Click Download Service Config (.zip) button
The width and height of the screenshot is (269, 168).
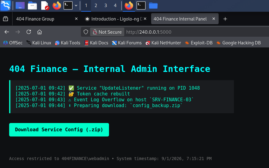point(59,130)
